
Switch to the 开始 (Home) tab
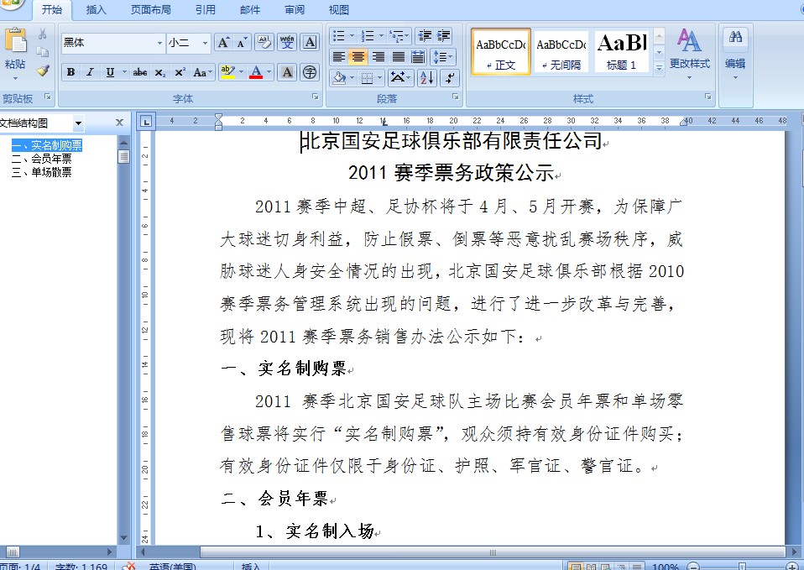coord(52,9)
